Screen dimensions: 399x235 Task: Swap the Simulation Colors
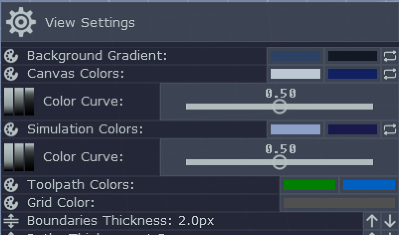[x=390, y=129]
